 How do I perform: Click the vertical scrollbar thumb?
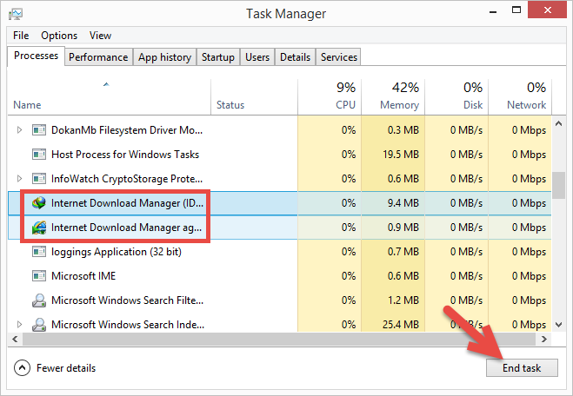click(x=558, y=186)
